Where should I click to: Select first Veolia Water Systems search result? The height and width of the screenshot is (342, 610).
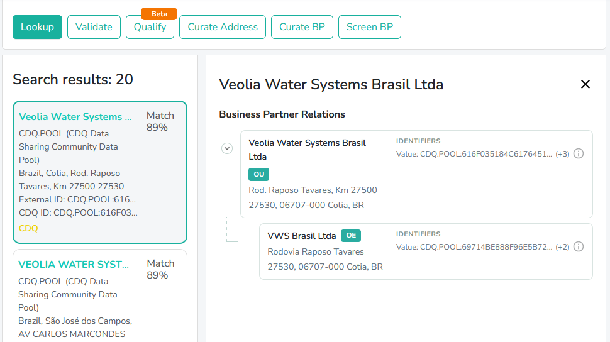click(x=100, y=172)
